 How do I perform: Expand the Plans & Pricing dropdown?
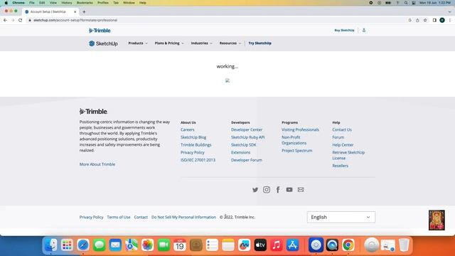(169, 43)
